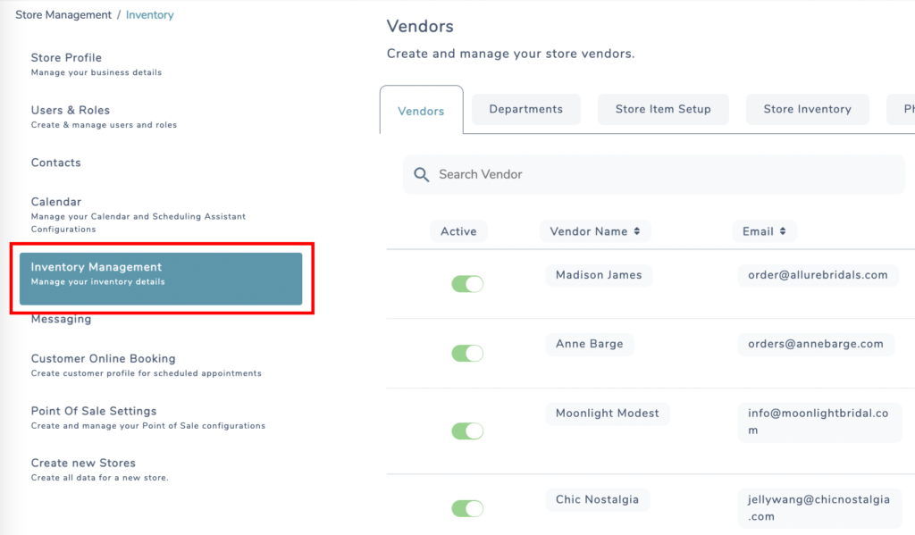Click email orders@annebarge.com
Viewport: 915px width, 535px height.
click(816, 344)
